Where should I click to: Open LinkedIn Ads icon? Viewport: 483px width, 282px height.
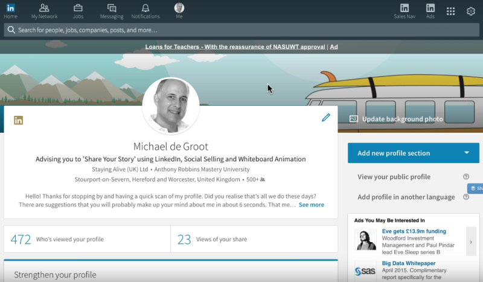tap(430, 8)
